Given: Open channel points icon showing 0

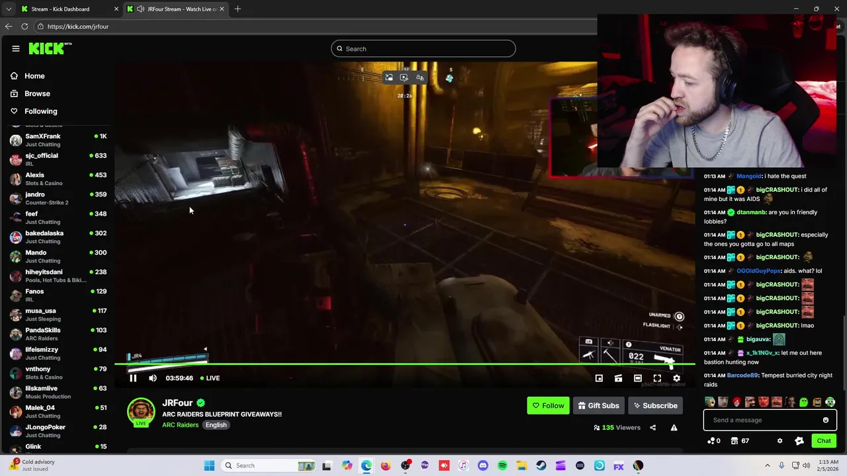Looking at the screenshot, I should click(x=714, y=441).
